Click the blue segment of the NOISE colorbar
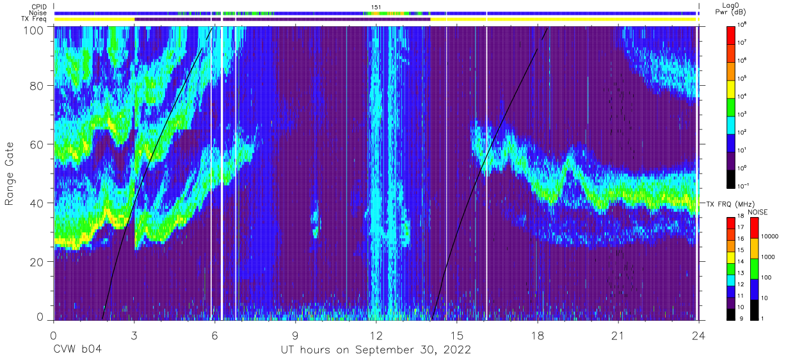 coord(753,289)
